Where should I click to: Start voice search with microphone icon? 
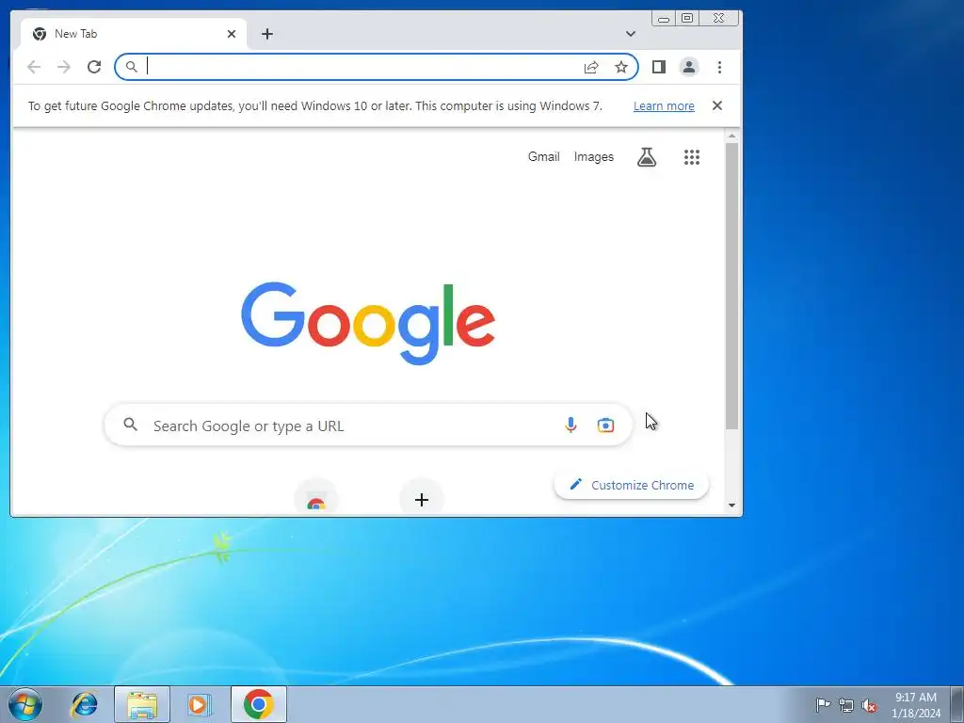coord(570,425)
